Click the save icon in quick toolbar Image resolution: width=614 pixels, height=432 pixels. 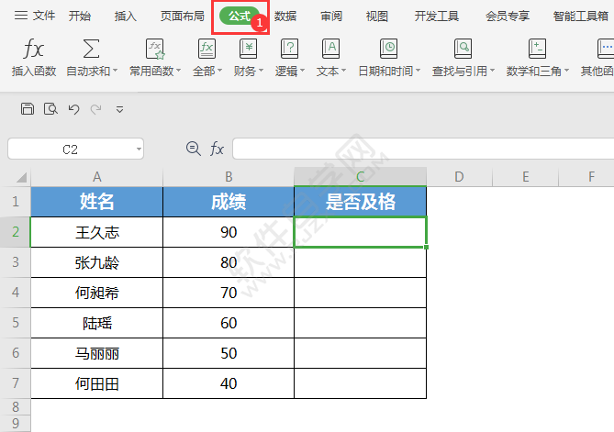[28, 109]
